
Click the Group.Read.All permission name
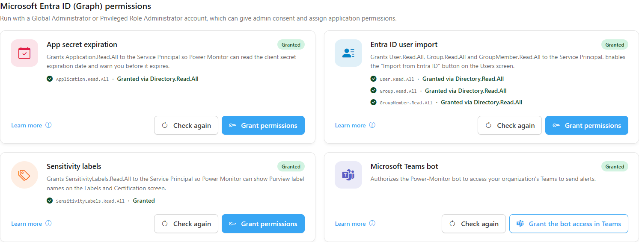click(x=398, y=91)
